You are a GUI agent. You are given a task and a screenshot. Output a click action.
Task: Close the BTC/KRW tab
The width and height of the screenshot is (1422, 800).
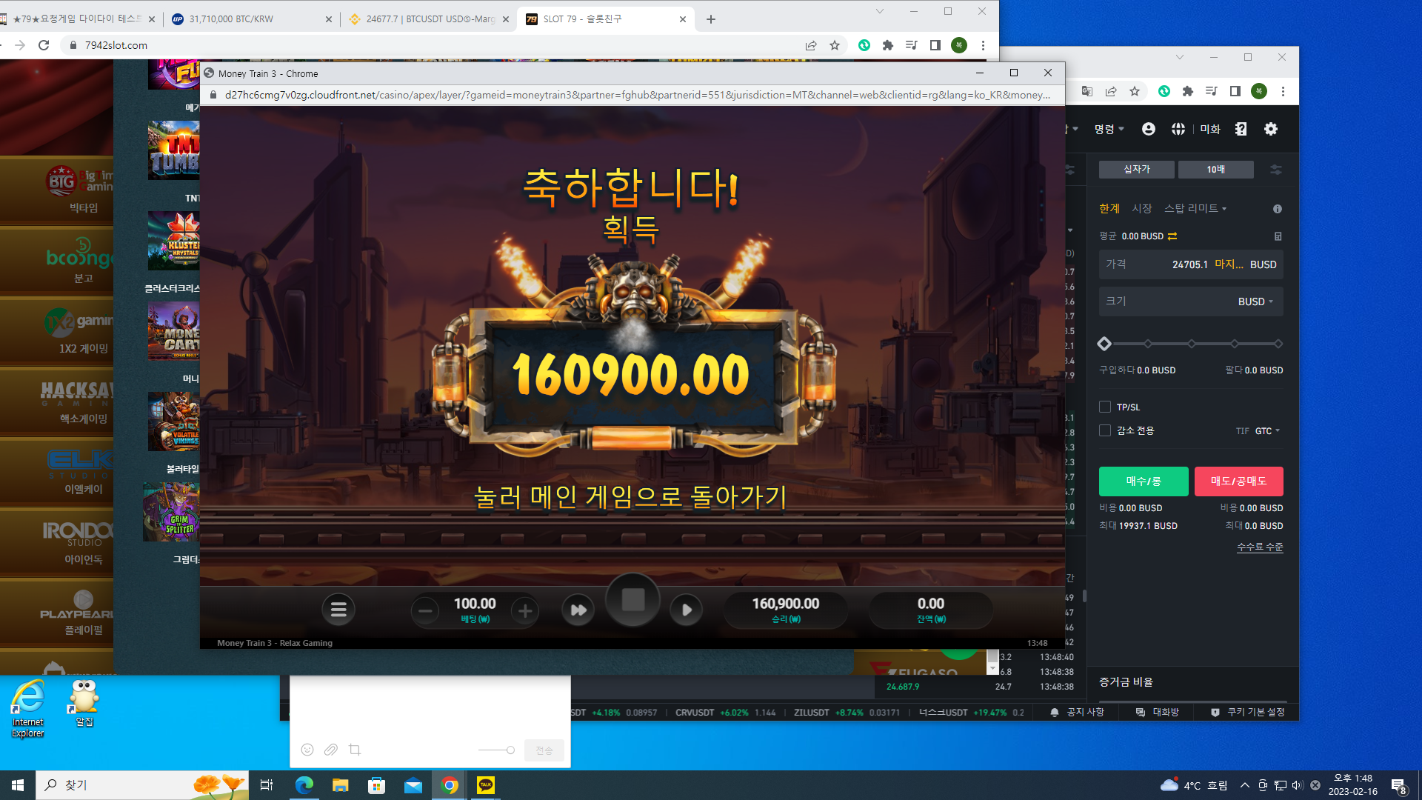pos(329,19)
